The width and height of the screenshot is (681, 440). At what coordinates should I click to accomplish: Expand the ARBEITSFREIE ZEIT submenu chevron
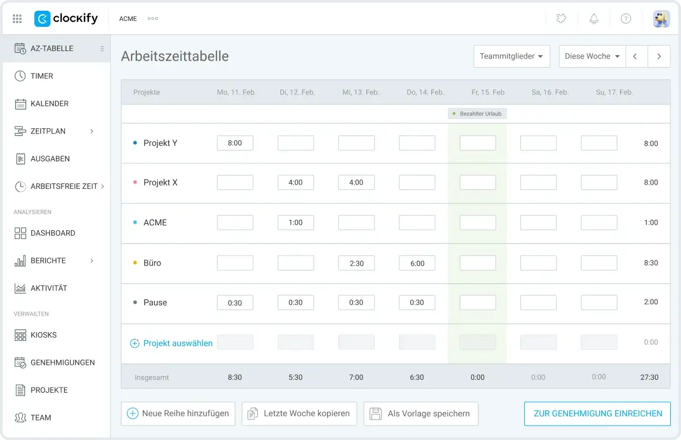(103, 186)
